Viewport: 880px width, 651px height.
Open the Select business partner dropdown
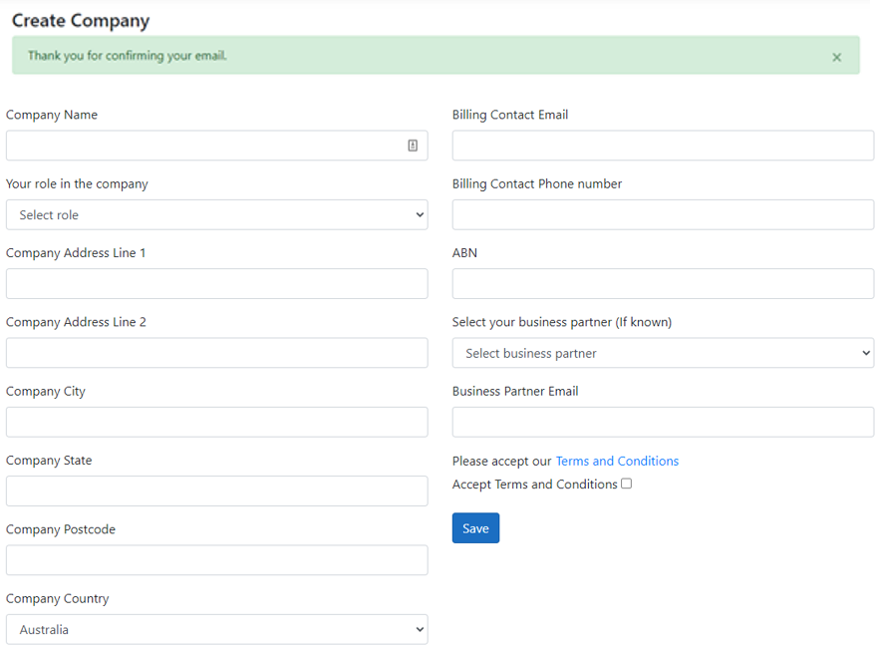(x=662, y=353)
